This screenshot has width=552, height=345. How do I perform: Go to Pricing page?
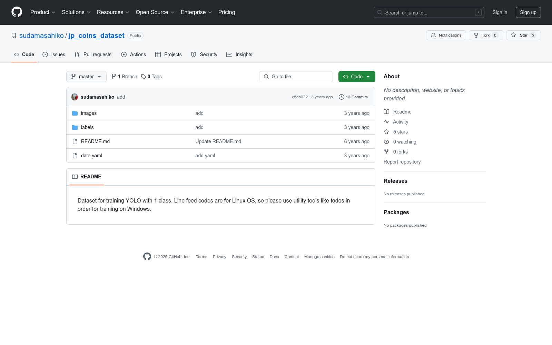click(227, 12)
